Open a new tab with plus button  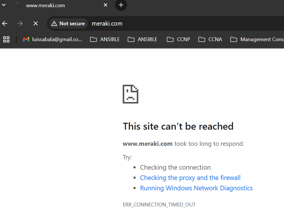pos(121,5)
